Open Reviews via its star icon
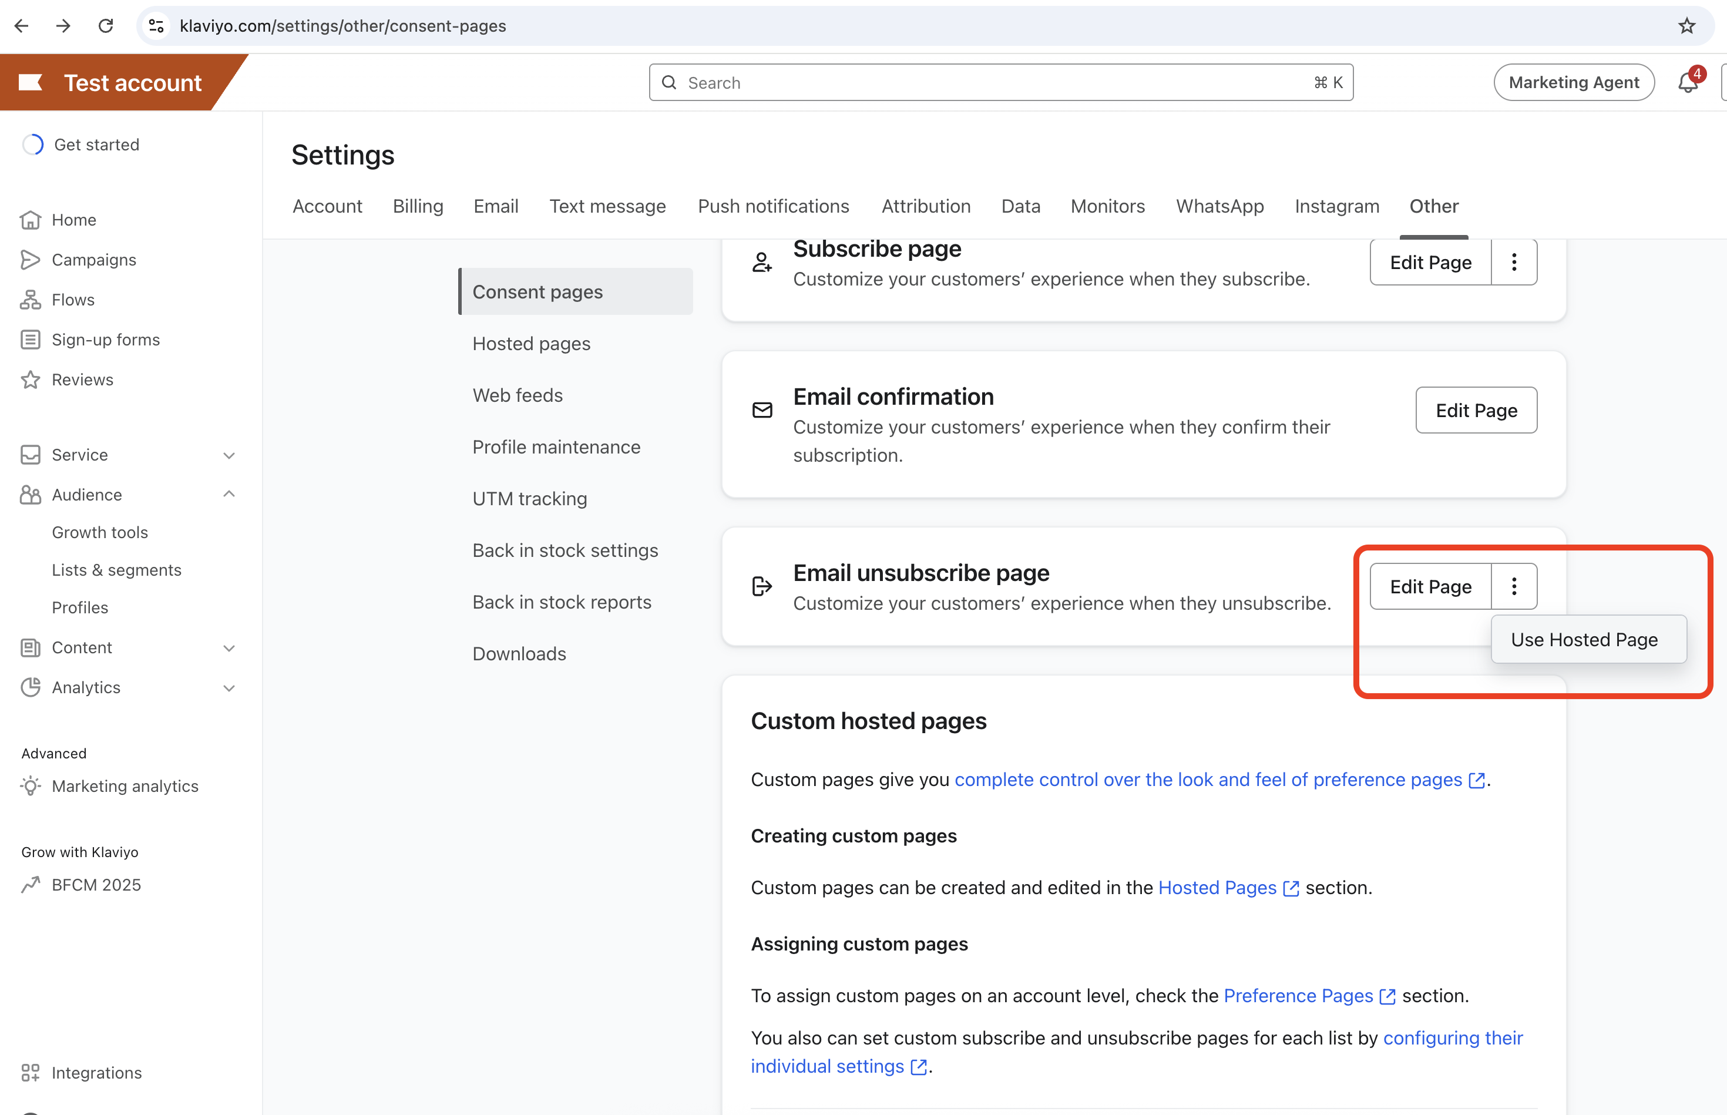This screenshot has height=1115, width=1727. pyautogui.click(x=31, y=379)
